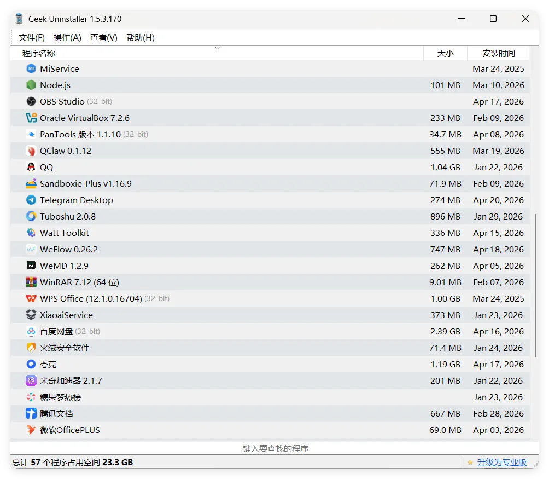549x479 pixels.
Task: Select the WPS Office (12.1.0.16704) entry
Action: [91, 298]
